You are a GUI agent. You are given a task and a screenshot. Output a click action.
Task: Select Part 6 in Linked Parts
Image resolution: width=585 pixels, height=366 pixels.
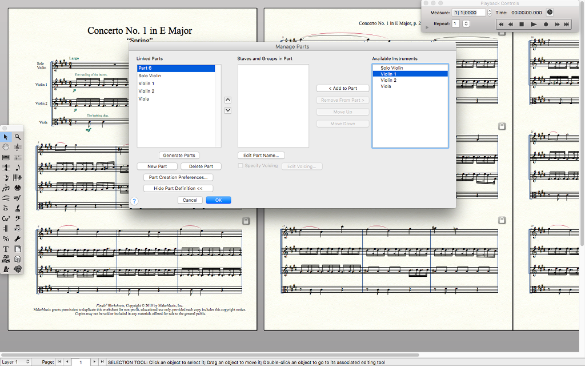[x=176, y=69]
